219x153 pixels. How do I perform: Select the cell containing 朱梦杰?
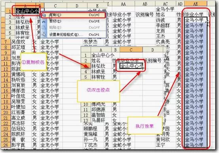(x=93, y=42)
